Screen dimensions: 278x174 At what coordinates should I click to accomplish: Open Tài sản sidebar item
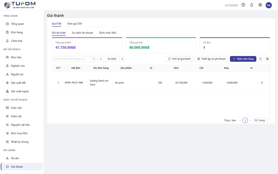pos(22,158)
